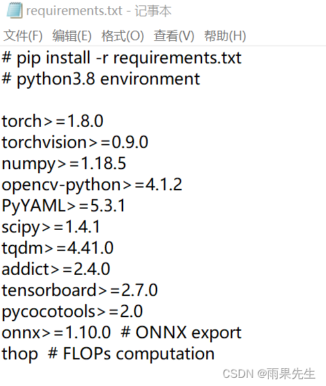Click on the opencv-python>=4.1.2 line
The image size is (326, 386).
coord(92,185)
